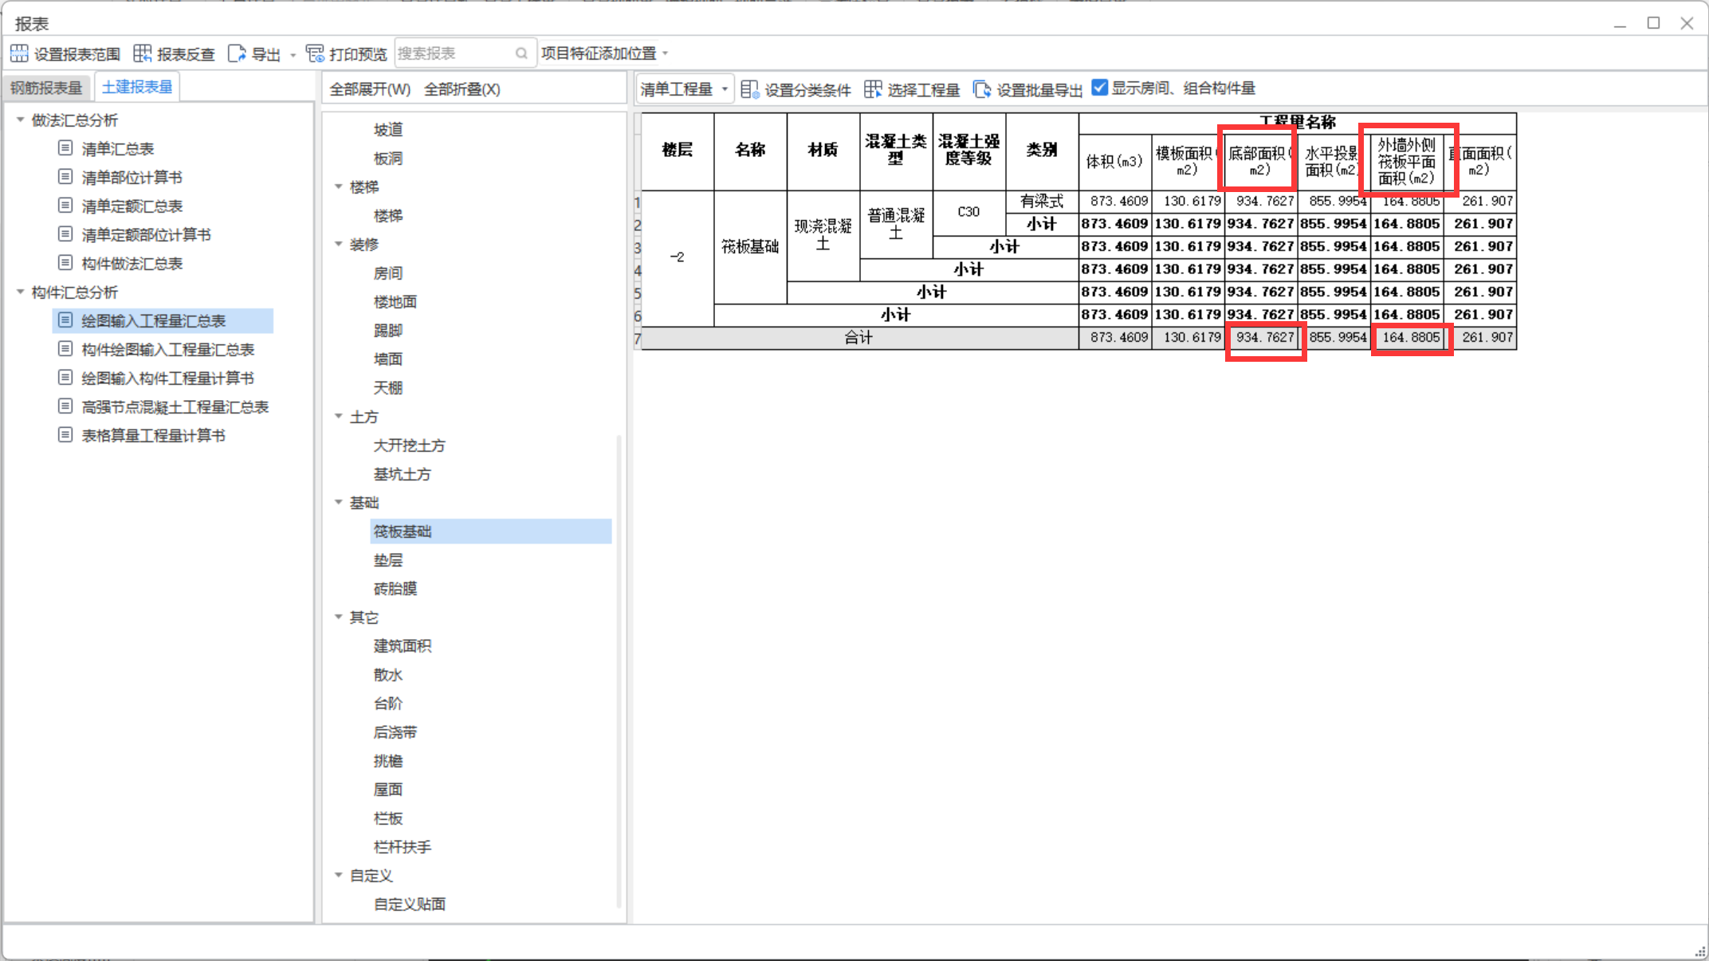
Task: Select 楼地面 in component tree
Action: [x=395, y=301]
